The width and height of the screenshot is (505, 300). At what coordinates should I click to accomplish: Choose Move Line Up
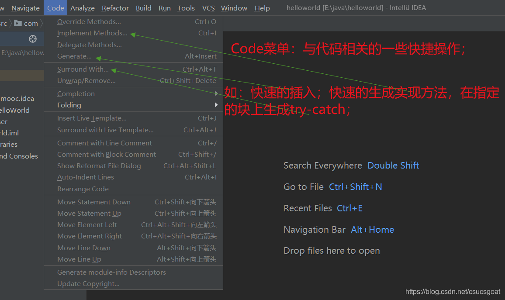pos(133,259)
